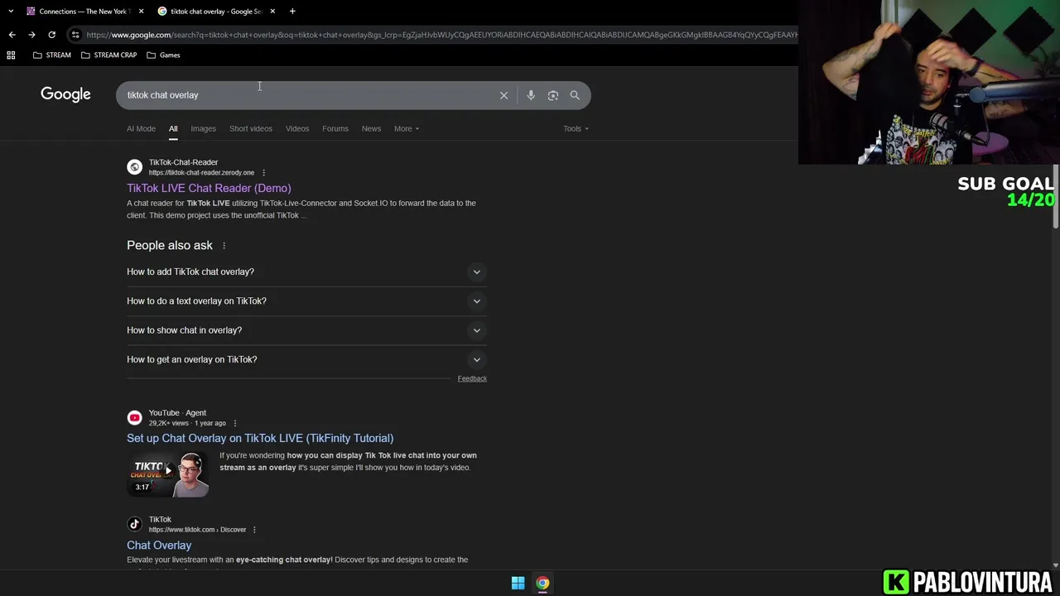Viewport: 1060px width, 596px height.
Task: Switch to the Forums tab
Action: [x=335, y=128]
